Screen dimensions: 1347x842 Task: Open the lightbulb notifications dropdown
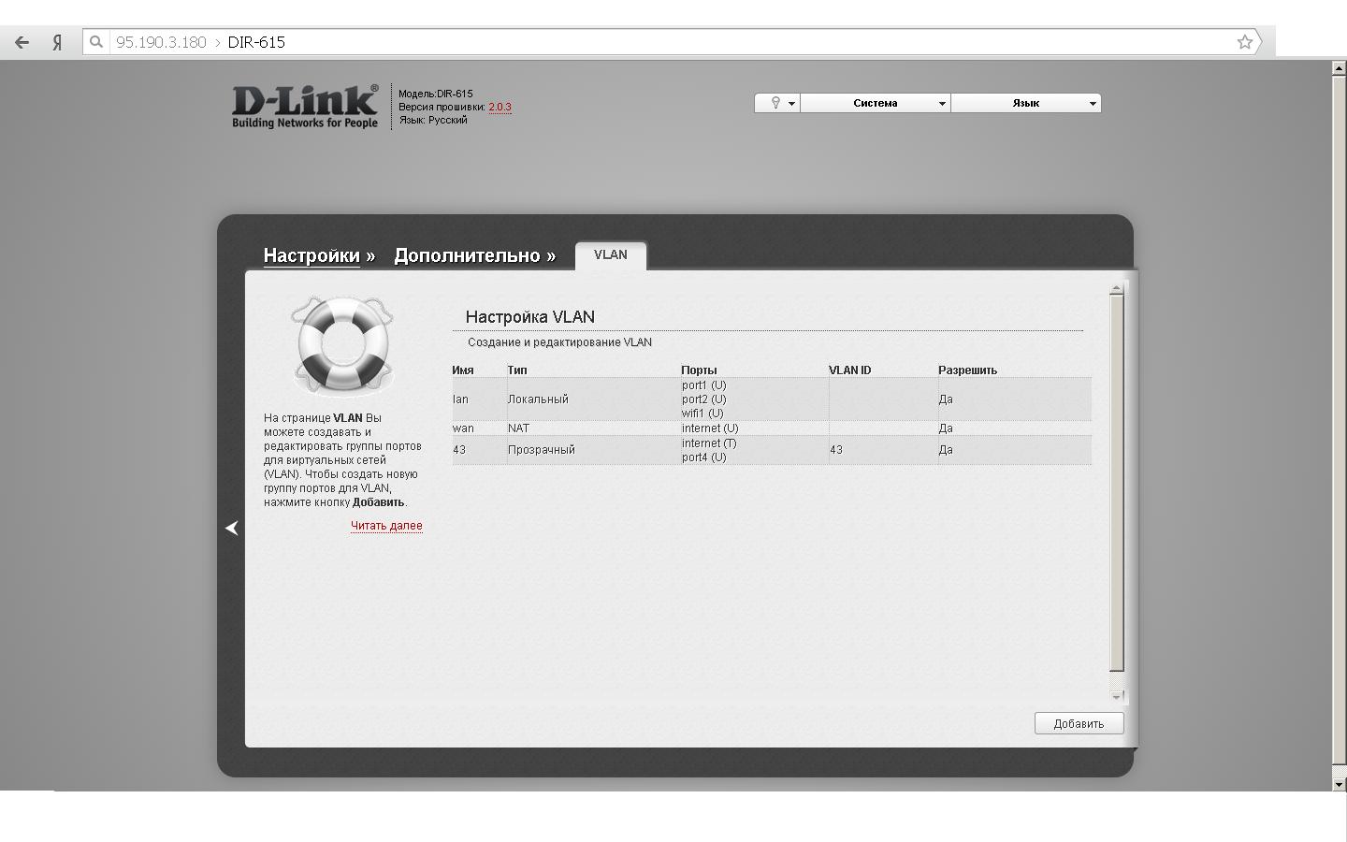(x=777, y=103)
